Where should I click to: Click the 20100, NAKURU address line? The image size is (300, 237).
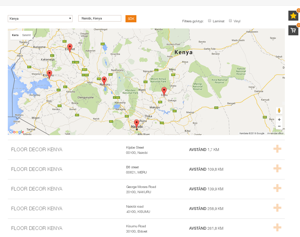tap(138, 192)
